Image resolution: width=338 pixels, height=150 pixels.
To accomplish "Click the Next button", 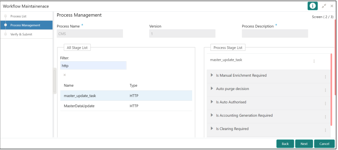I will pos(304,144).
